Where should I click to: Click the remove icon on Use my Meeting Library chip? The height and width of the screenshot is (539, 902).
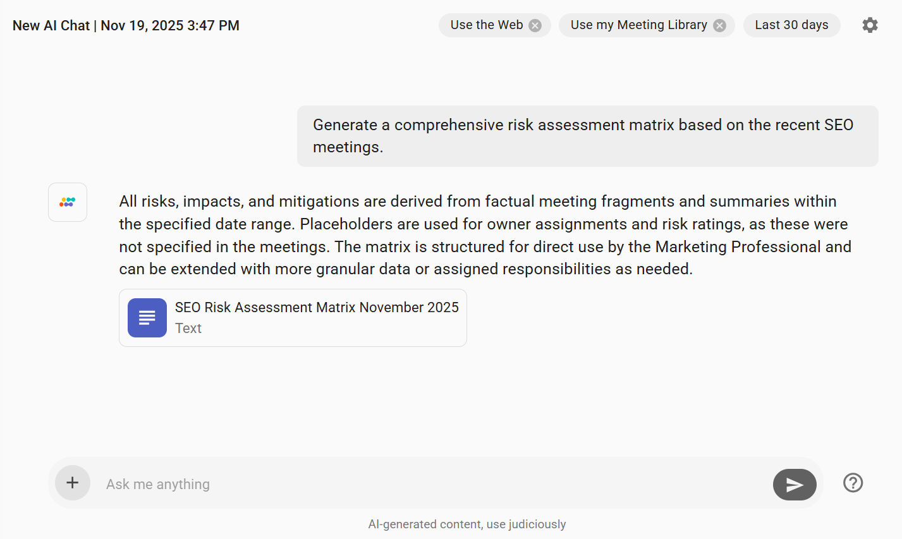pyautogui.click(x=719, y=25)
